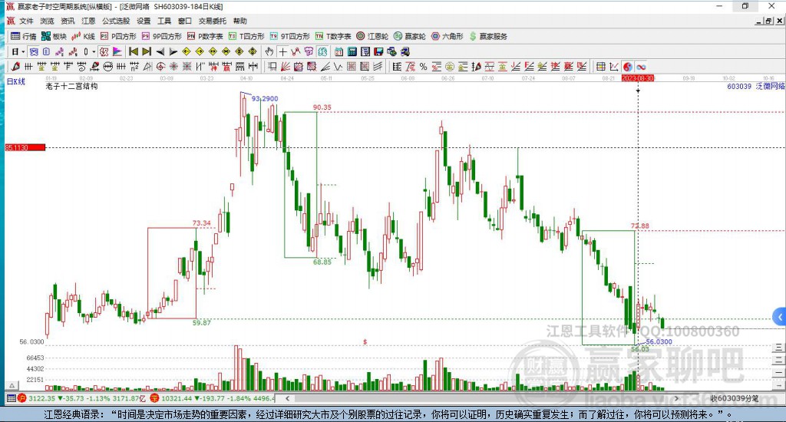Click the Shenzhen index 10321.44 status entry
Screen dimensions: 786x422
coord(213,398)
